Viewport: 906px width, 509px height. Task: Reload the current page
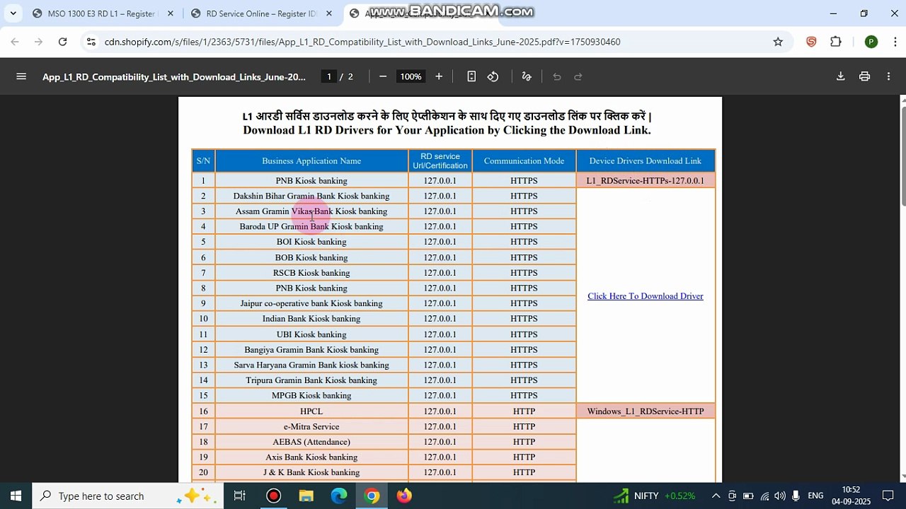[62, 42]
